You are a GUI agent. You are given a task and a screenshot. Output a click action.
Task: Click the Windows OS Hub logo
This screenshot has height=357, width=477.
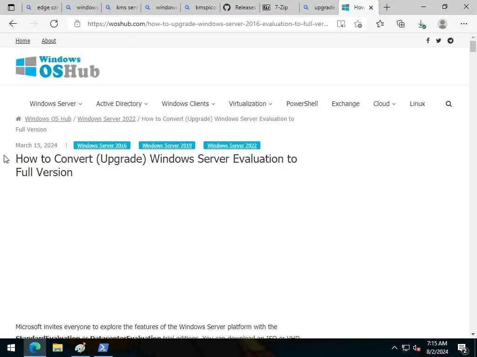click(x=57, y=67)
